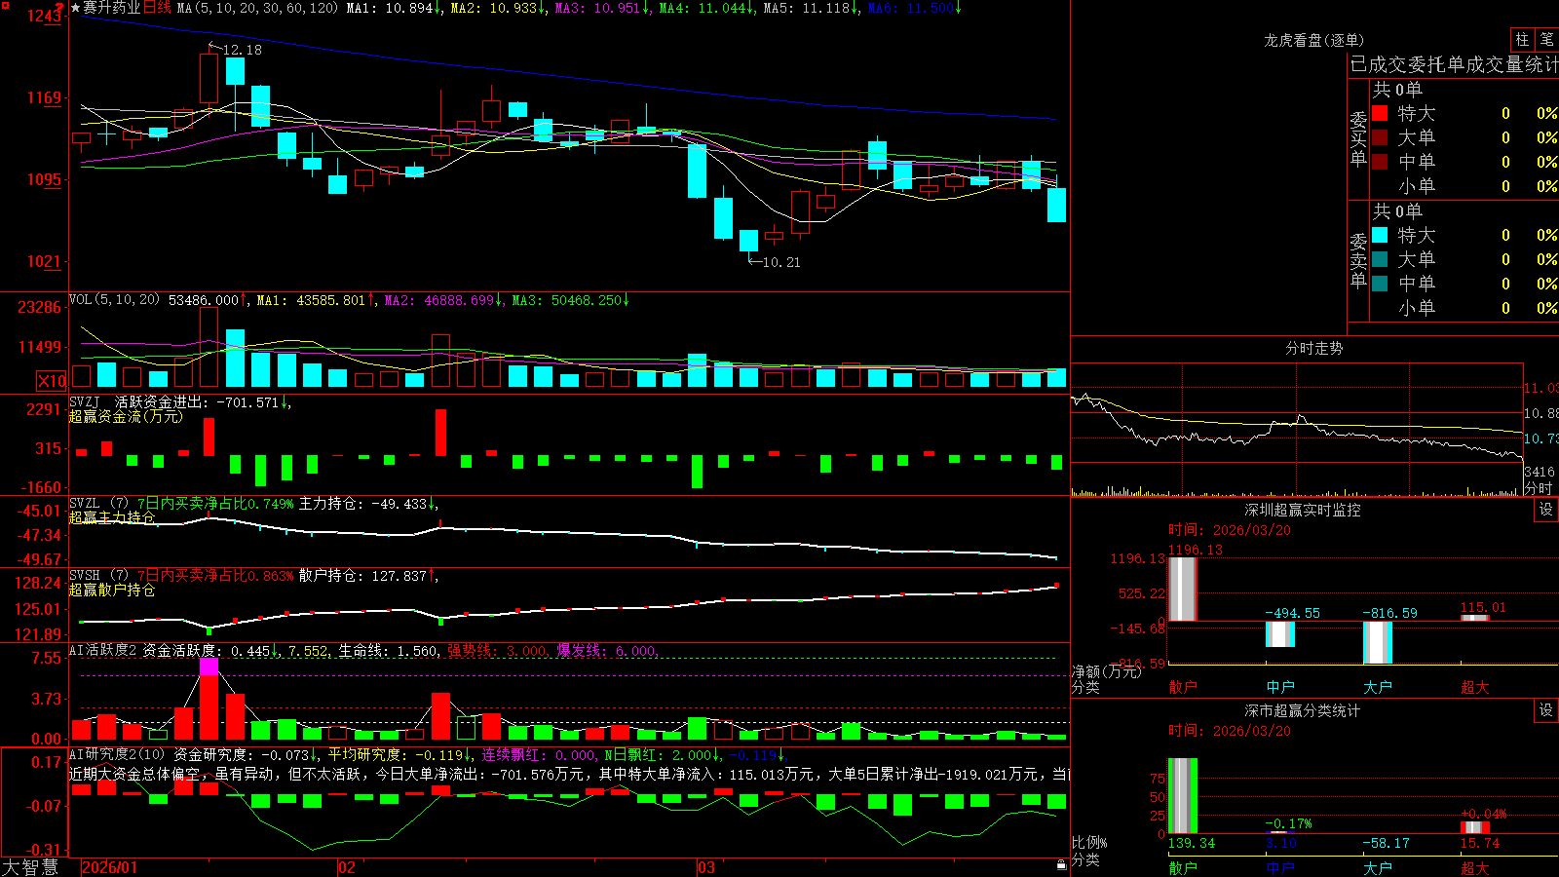Click the red question mark help icon
1559x877 pixels.
pos(59,8)
